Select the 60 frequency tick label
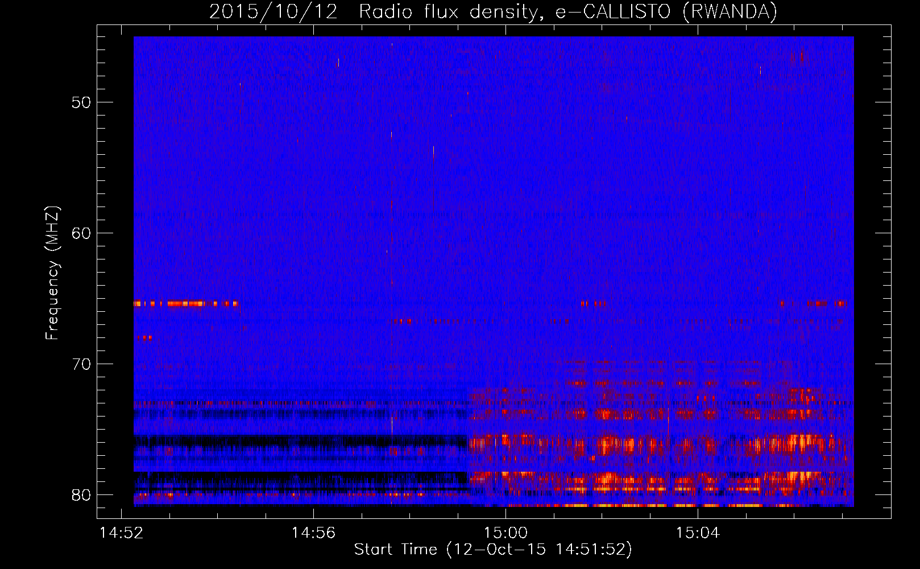The image size is (920, 569). coord(82,233)
